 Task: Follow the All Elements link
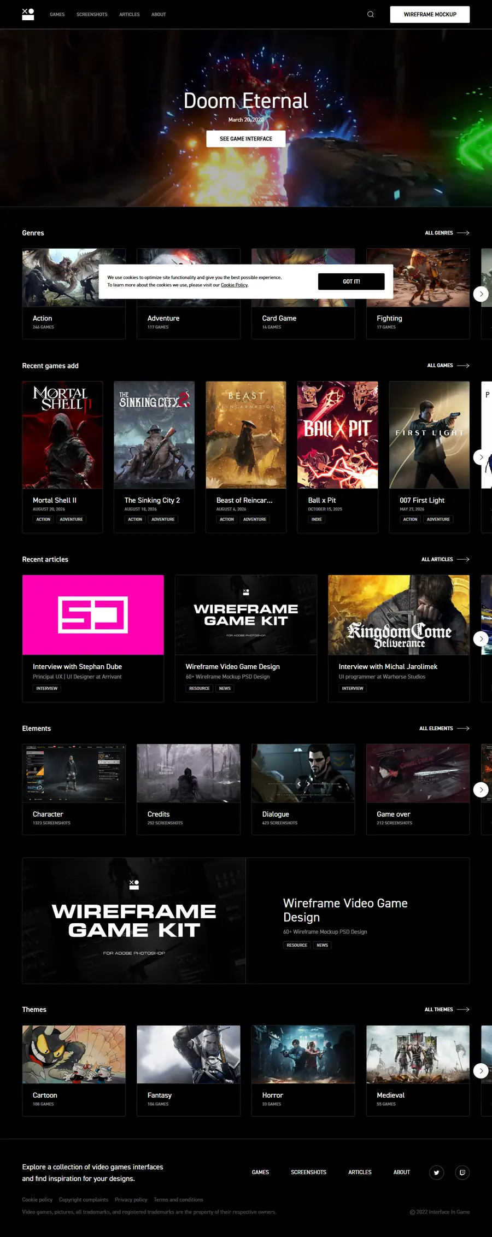click(444, 728)
